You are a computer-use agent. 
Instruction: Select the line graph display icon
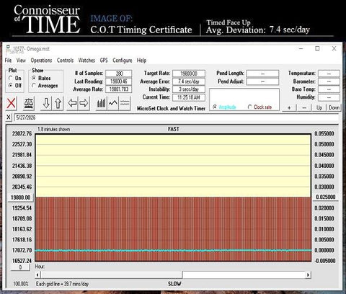coord(113,104)
